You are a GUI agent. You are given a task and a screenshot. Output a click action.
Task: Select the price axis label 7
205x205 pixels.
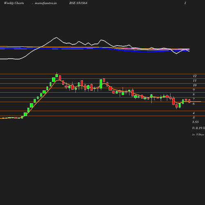pos(194,99)
